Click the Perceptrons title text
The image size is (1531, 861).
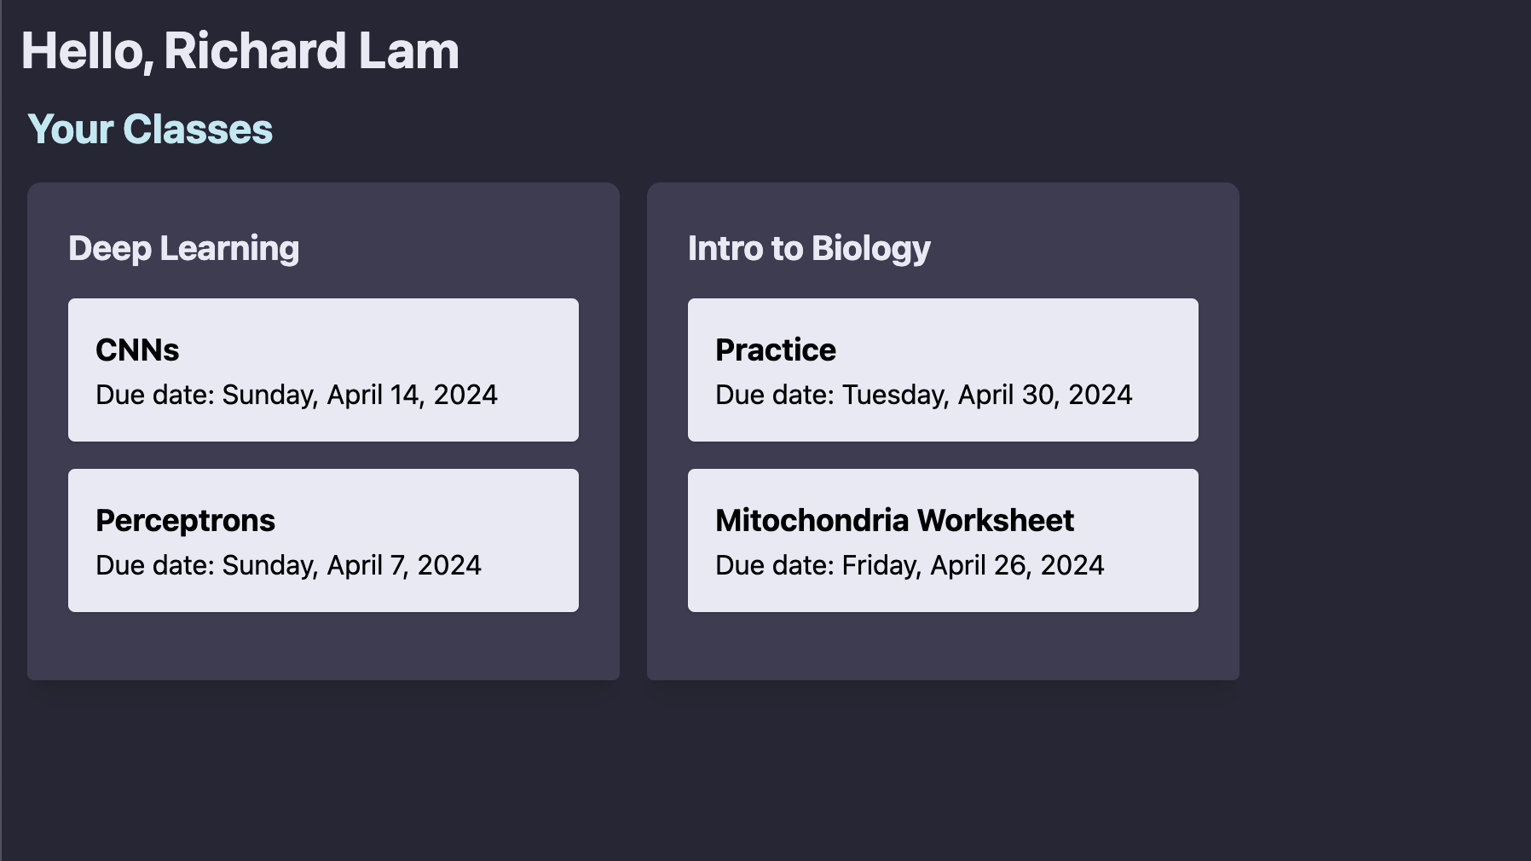[185, 521]
